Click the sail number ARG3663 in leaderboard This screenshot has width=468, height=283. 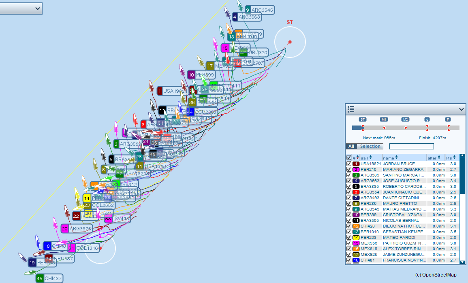coord(370,181)
